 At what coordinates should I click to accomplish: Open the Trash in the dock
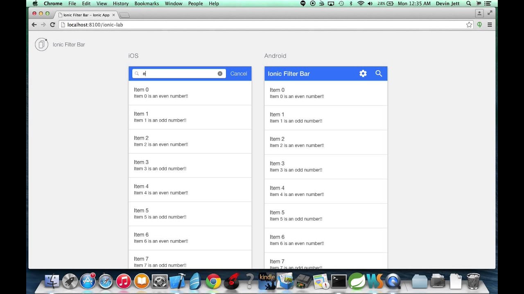coord(473,281)
